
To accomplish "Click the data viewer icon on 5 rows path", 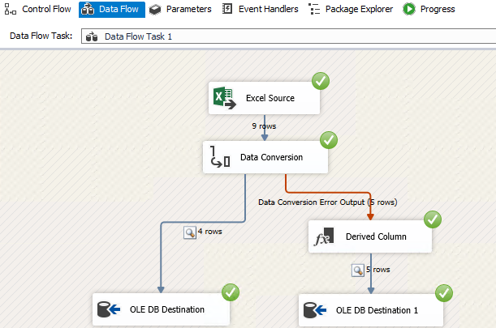I will (x=358, y=270).
